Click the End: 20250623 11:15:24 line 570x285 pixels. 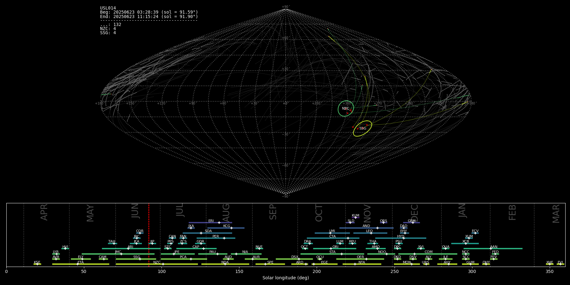click(149, 16)
